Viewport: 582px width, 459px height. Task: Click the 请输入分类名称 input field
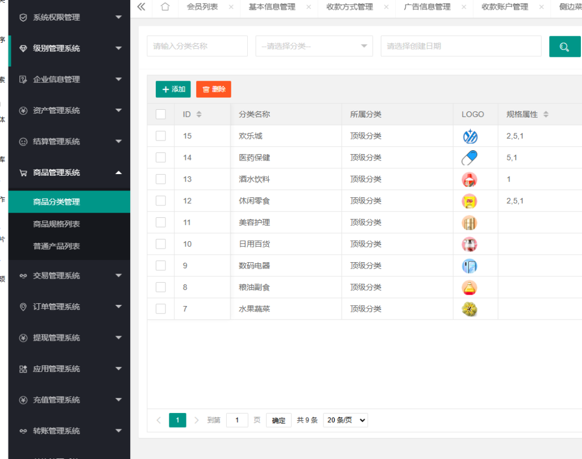point(197,46)
